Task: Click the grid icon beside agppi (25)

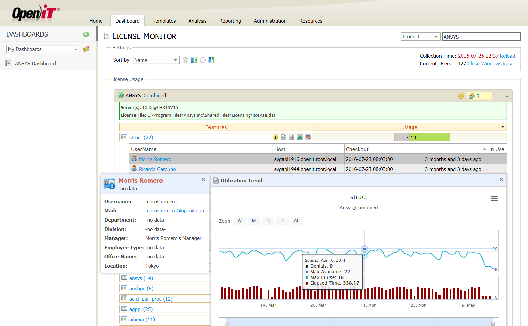Action: pos(124,309)
